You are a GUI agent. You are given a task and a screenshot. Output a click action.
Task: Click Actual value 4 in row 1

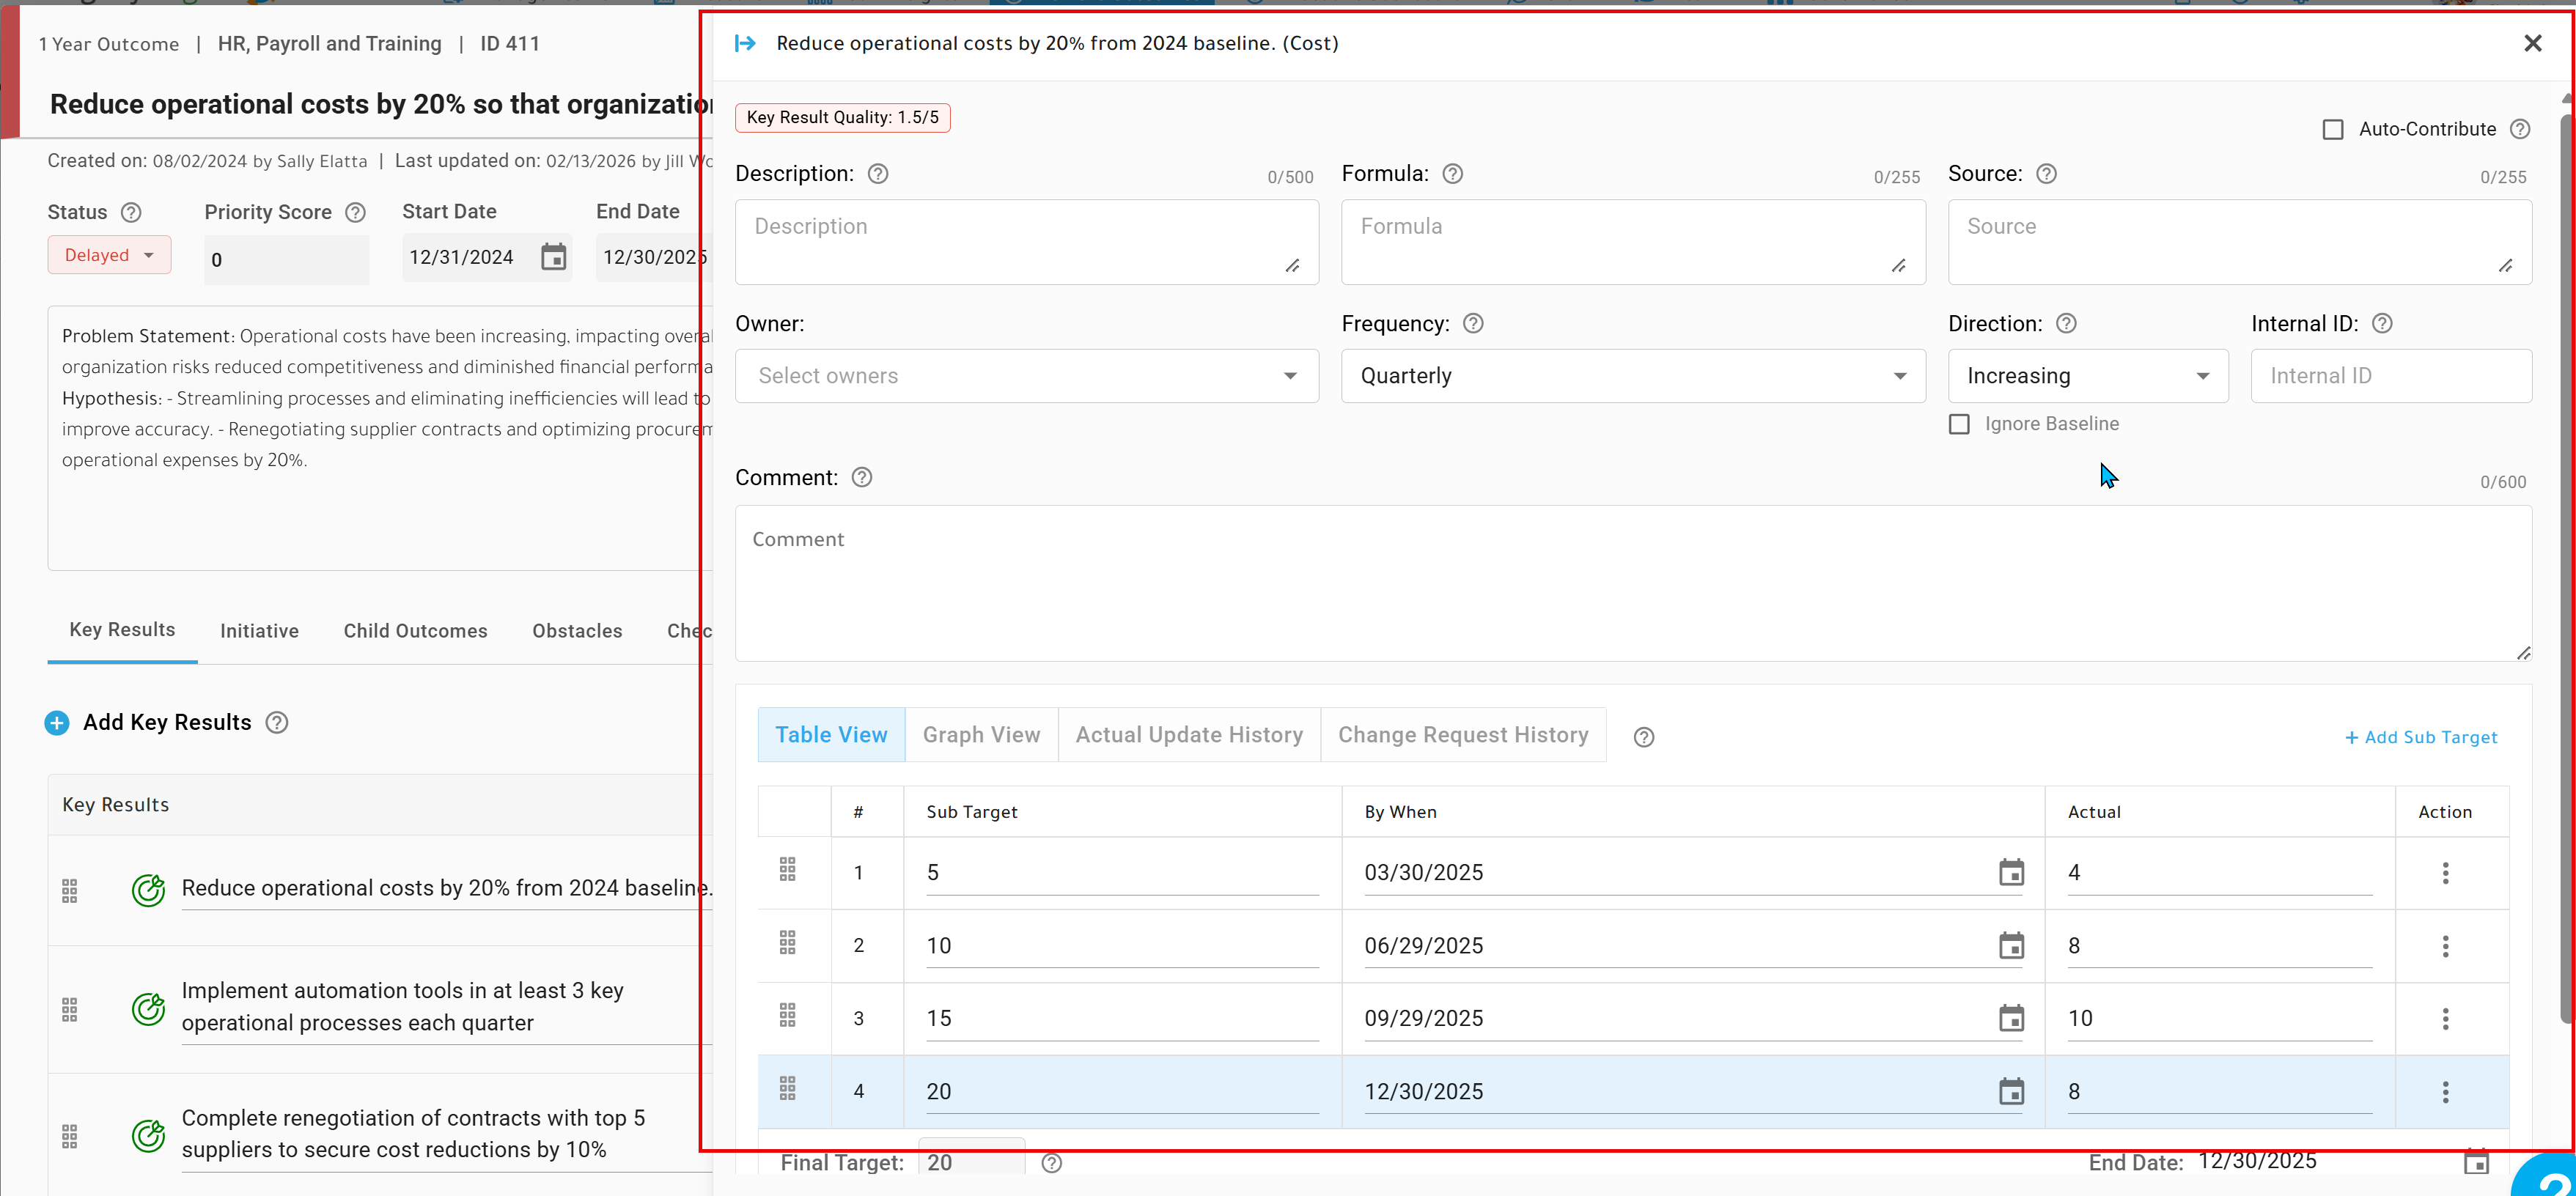[x=2219, y=873]
